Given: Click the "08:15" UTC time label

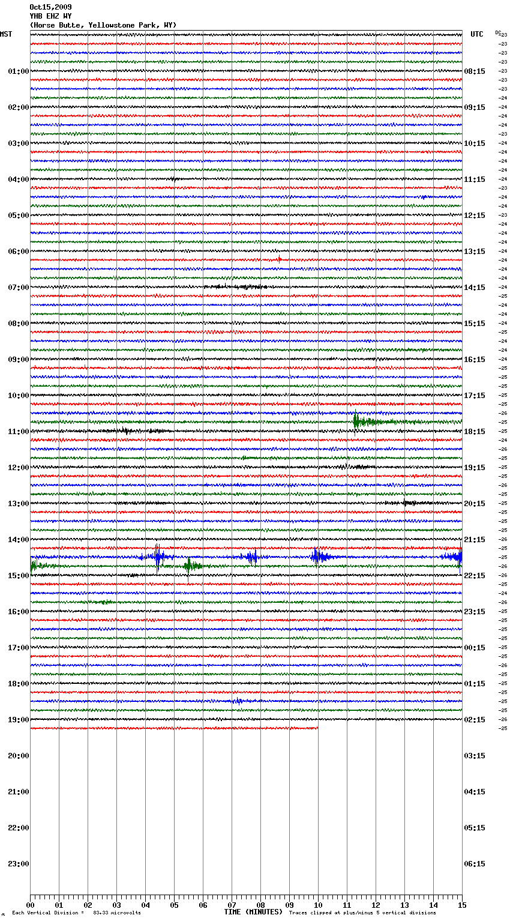Looking at the screenshot, I should click(x=475, y=71).
